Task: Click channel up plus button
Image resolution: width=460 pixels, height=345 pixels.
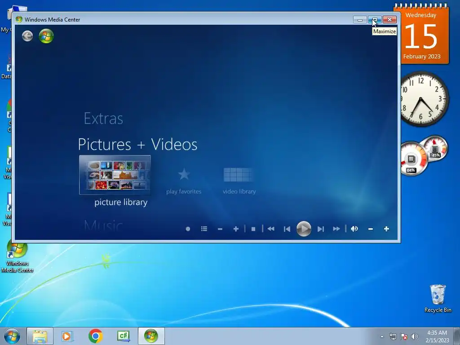Action: pos(236,229)
